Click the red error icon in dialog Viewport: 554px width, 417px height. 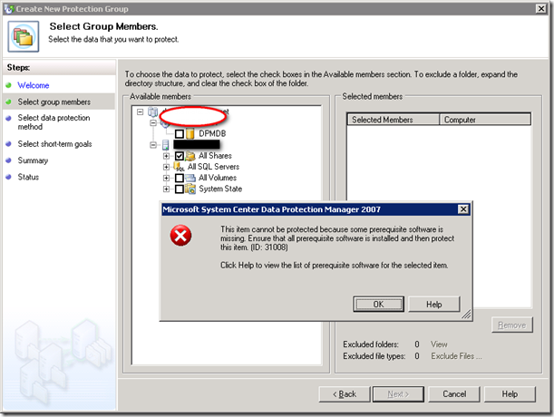click(x=180, y=236)
